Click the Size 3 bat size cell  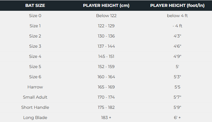pos(35,46)
